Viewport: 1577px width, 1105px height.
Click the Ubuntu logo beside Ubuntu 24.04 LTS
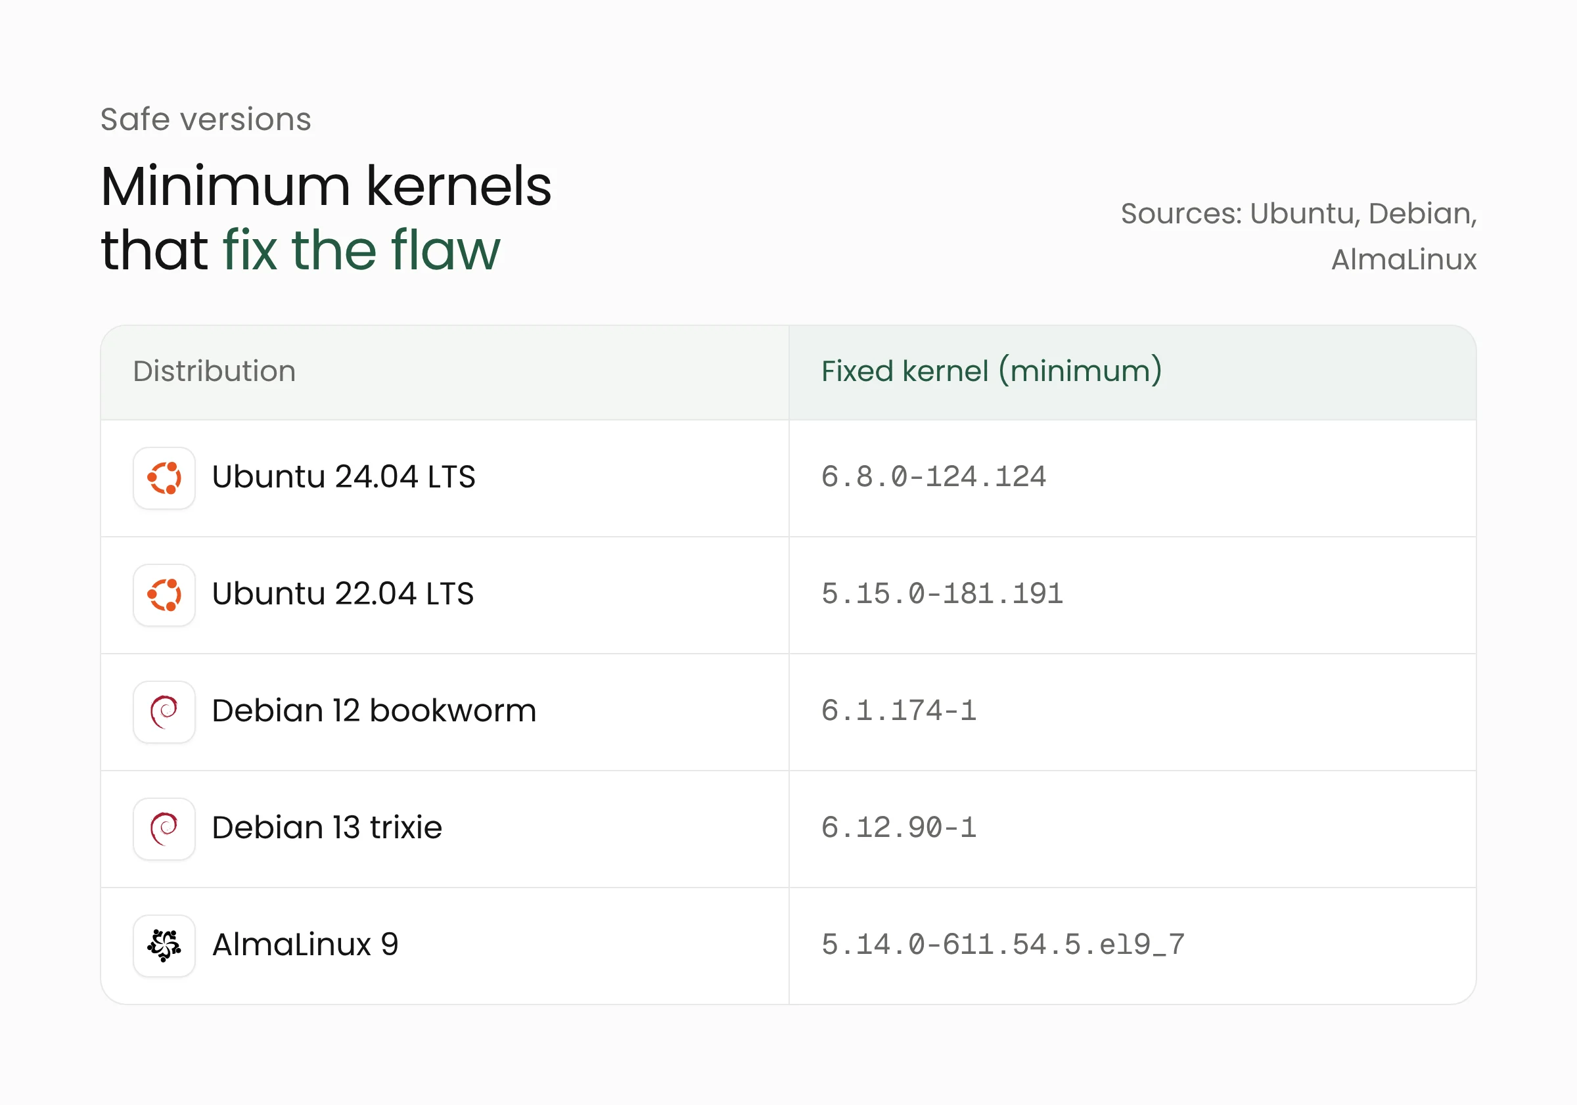point(164,478)
